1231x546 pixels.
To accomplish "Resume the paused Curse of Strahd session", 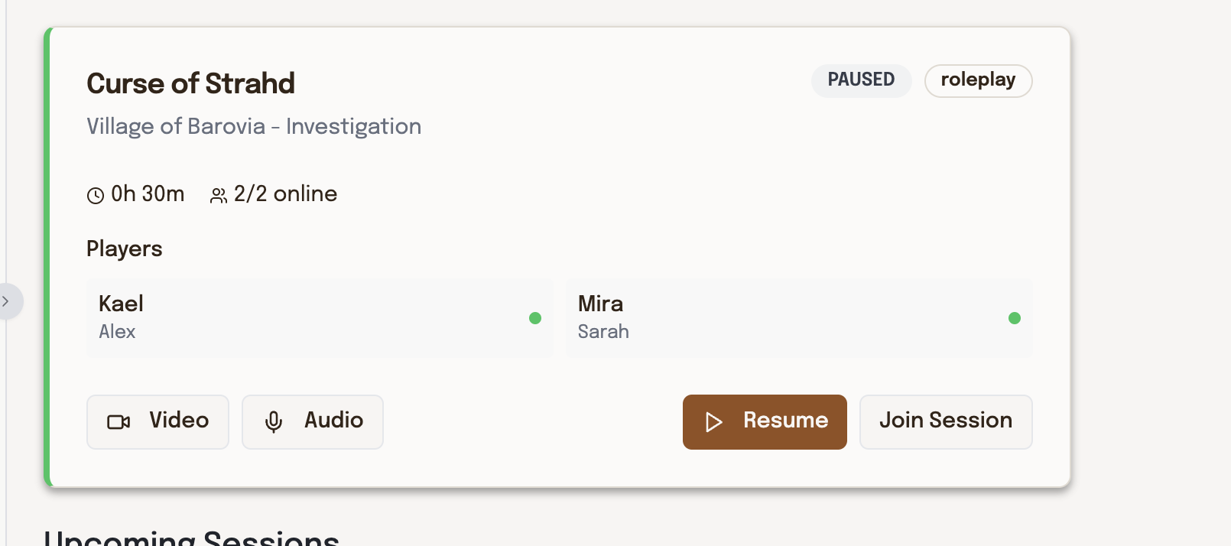I will coord(765,422).
